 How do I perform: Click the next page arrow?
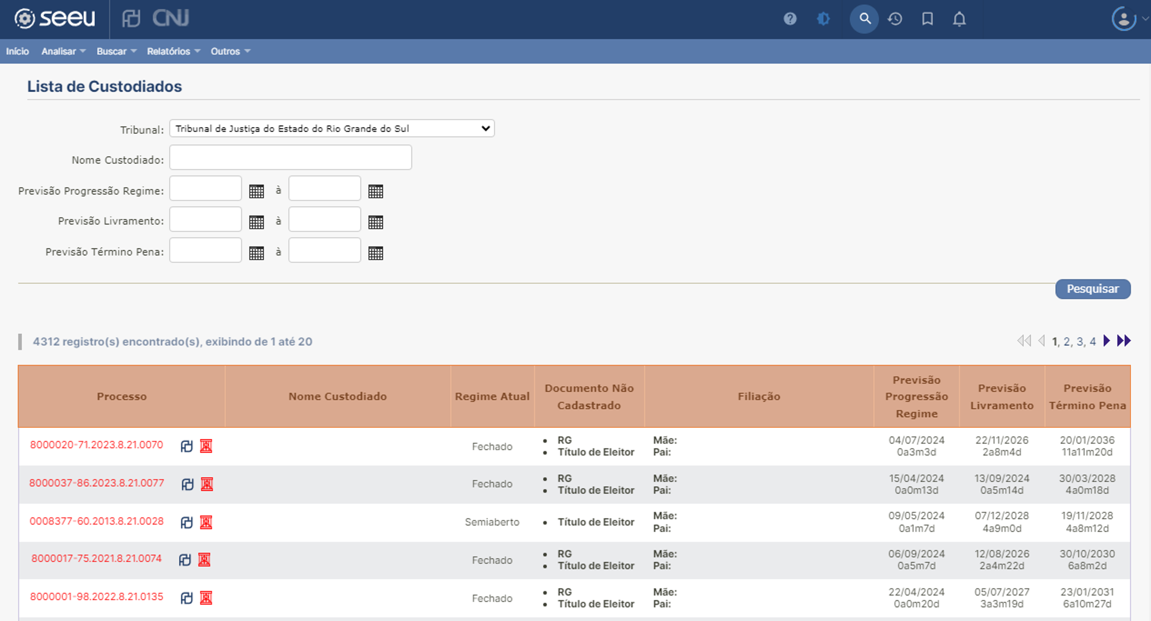(x=1107, y=341)
